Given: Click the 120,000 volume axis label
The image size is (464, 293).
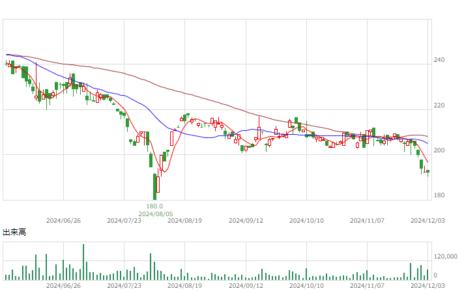Looking at the screenshot, I should tap(446, 257).
